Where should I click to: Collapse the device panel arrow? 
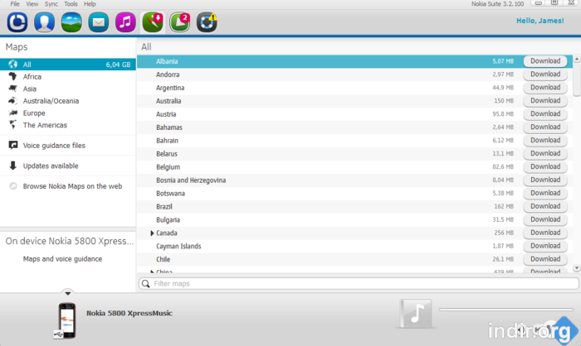pyautogui.click(x=67, y=293)
